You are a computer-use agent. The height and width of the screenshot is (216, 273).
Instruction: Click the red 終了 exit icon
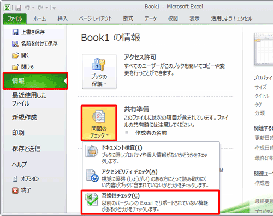click(15, 190)
